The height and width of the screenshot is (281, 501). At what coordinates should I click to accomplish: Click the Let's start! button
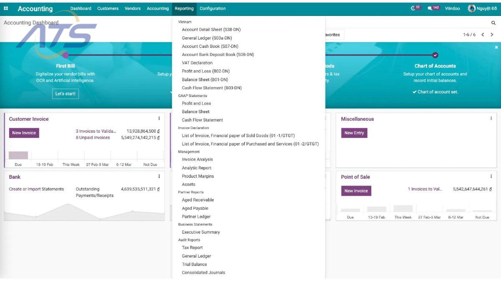[x=65, y=94]
